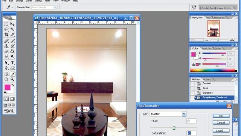The image size is (241, 136).
Task: Select the Eyedropper tool in toolbox
Action: pyautogui.click(x=12, y=74)
